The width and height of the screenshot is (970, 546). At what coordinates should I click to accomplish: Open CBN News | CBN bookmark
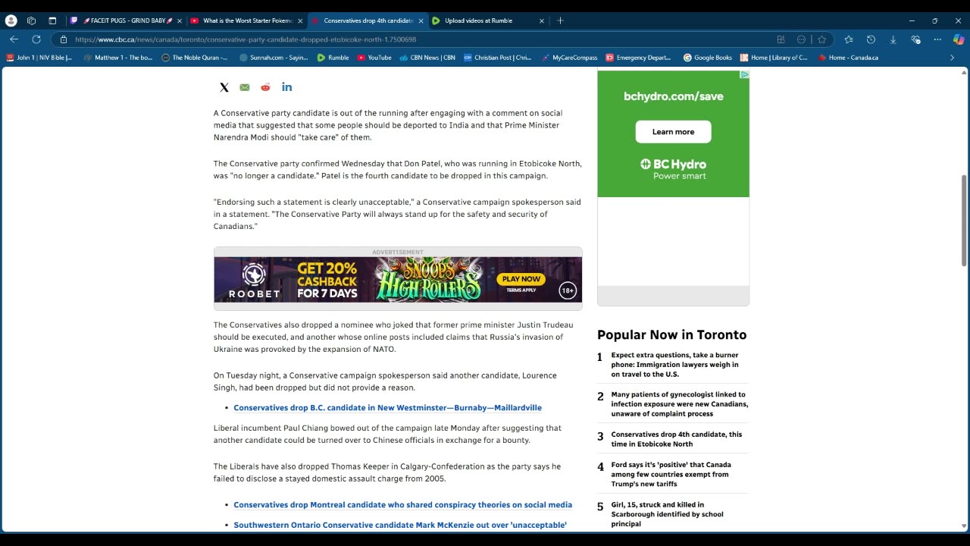click(x=427, y=58)
